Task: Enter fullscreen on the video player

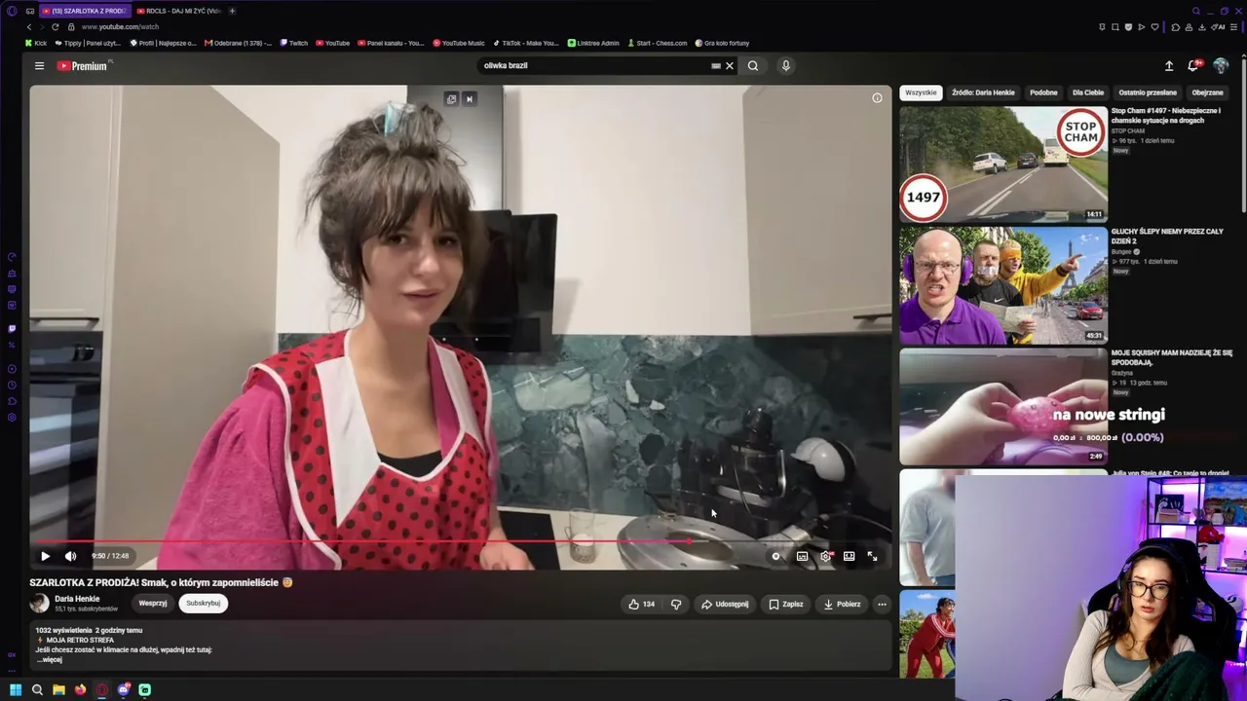Action: [873, 556]
